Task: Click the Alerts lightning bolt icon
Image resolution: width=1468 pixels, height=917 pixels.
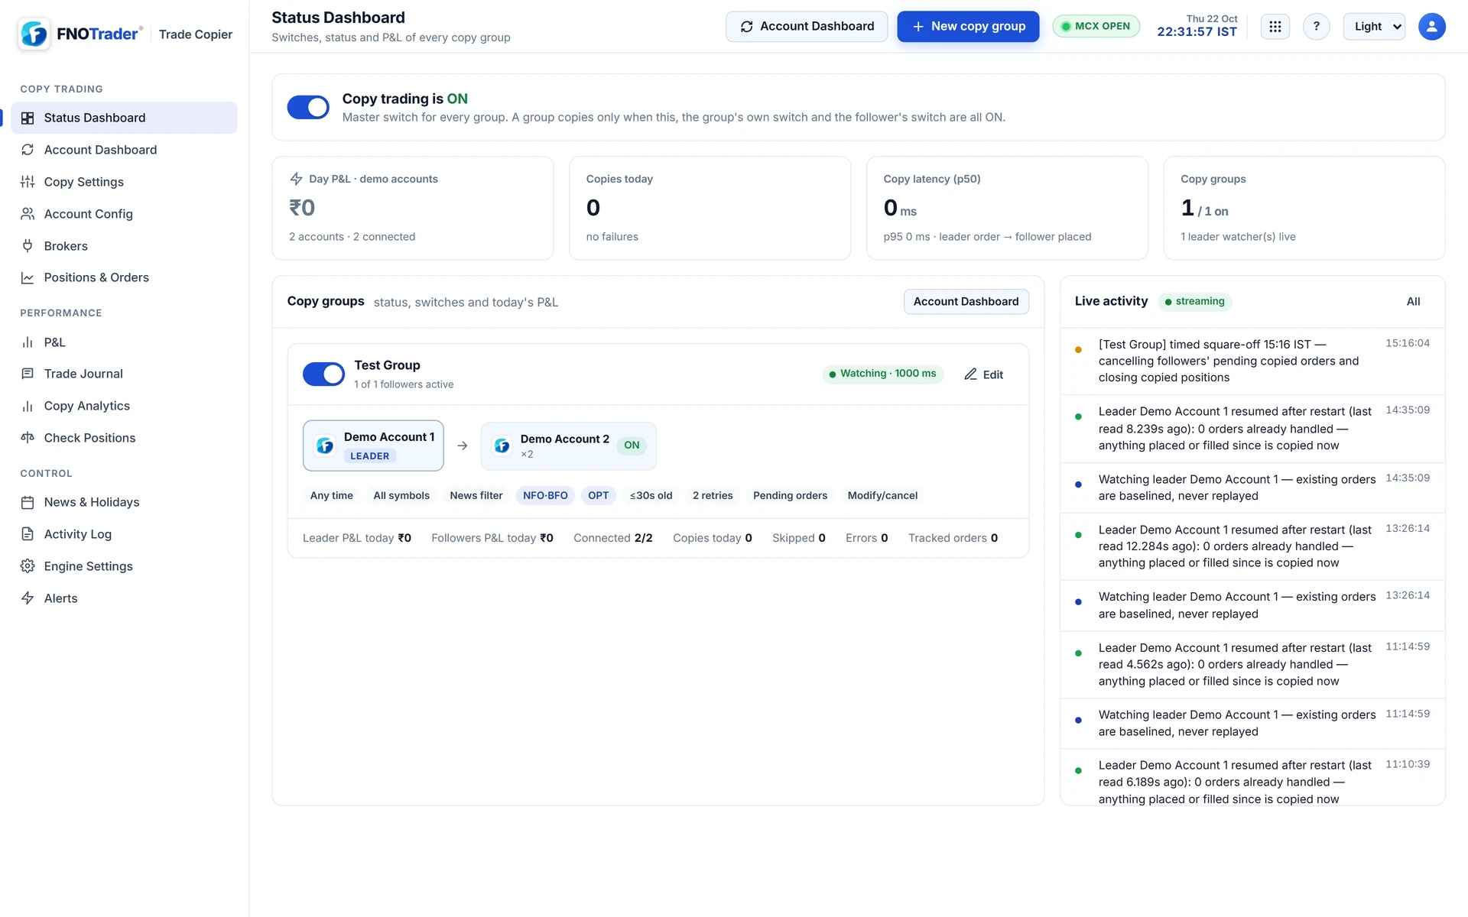Action: pyautogui.click(x=28, y=598)
